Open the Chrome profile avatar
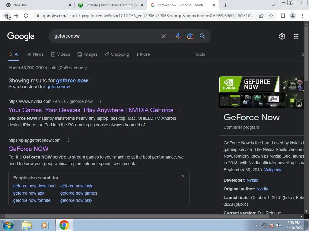This screenshot has width=309, height=231. [x=293, y=16]
